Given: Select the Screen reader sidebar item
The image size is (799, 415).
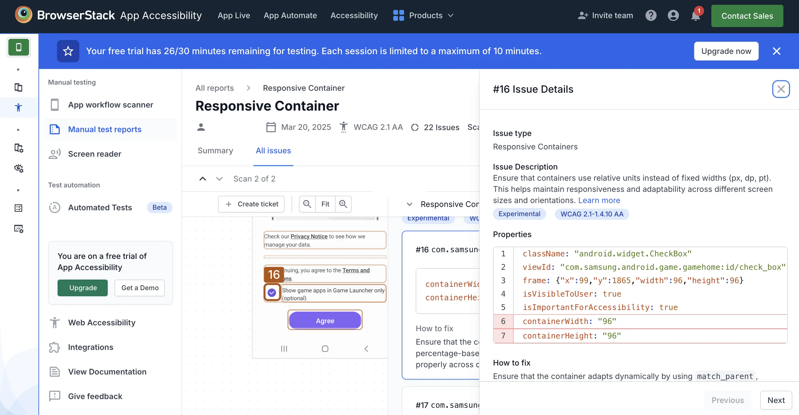Looking at the screenshot, I should 95,154.
